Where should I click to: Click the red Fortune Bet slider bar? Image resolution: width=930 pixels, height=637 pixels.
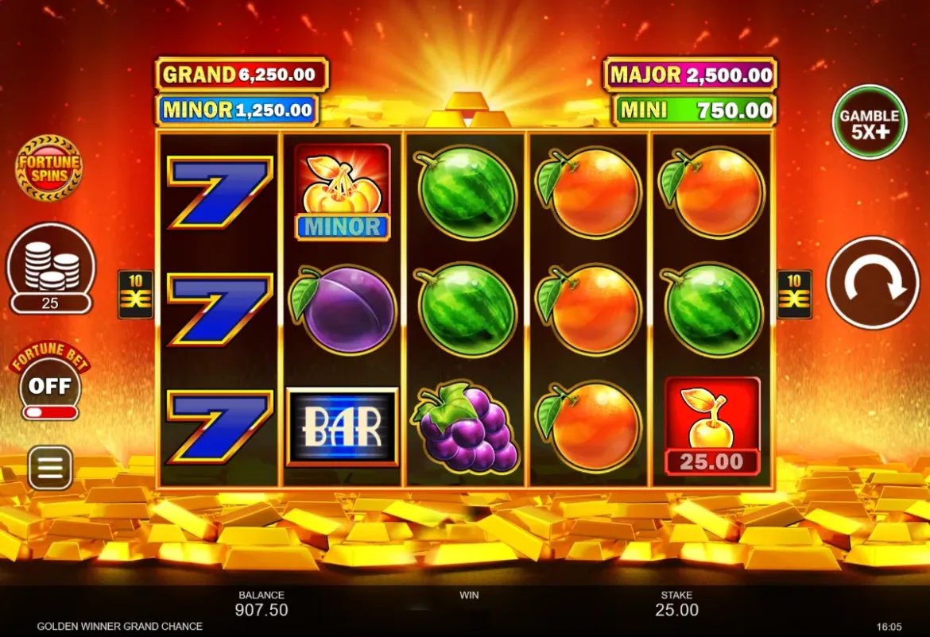(50, 412)
